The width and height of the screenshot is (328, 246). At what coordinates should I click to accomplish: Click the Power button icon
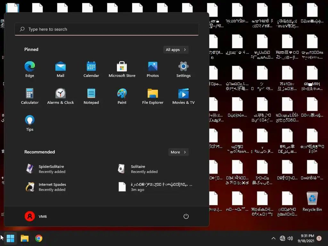[x=186, y=216]
